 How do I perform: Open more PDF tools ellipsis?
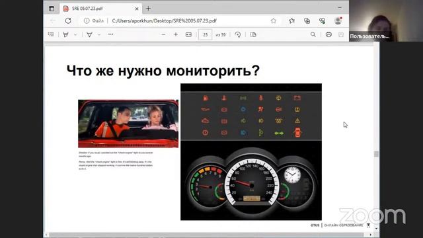point(111,34)
